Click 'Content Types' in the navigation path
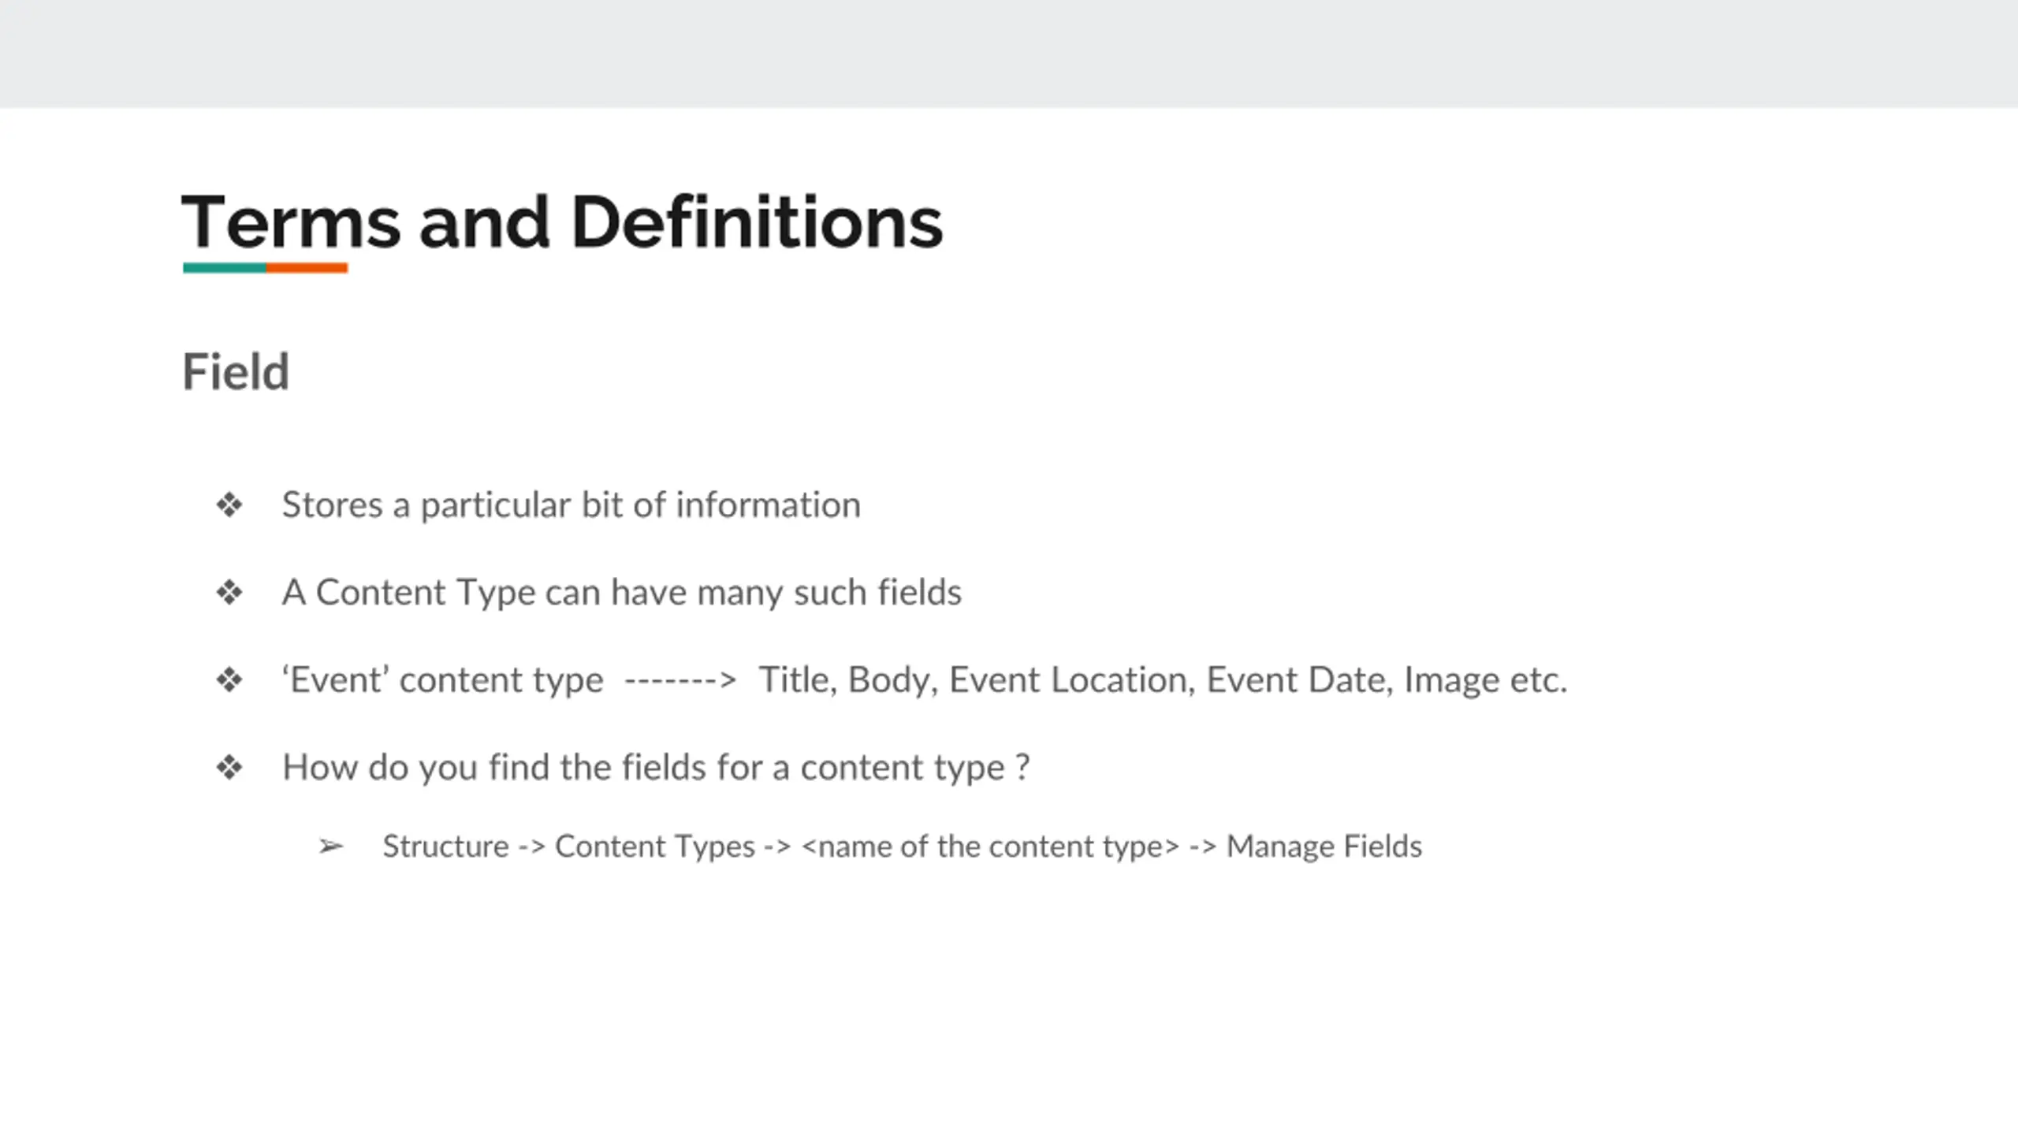Screen dimensions: 2018x1135 click(x=655, y=847)
